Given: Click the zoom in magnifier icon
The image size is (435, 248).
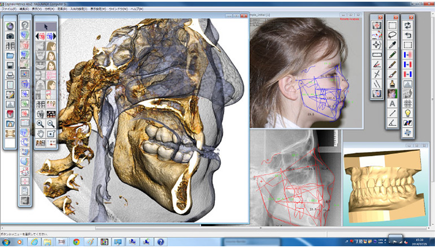Looking at the screenshot, I should (41, 124).
